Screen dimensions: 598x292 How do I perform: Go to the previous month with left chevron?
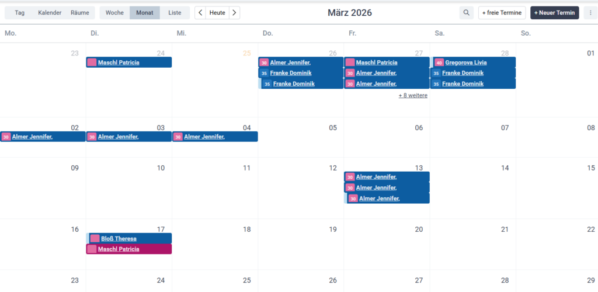tap(200, 13)
